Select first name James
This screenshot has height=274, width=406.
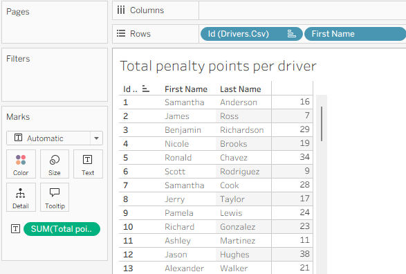point(177,116)
